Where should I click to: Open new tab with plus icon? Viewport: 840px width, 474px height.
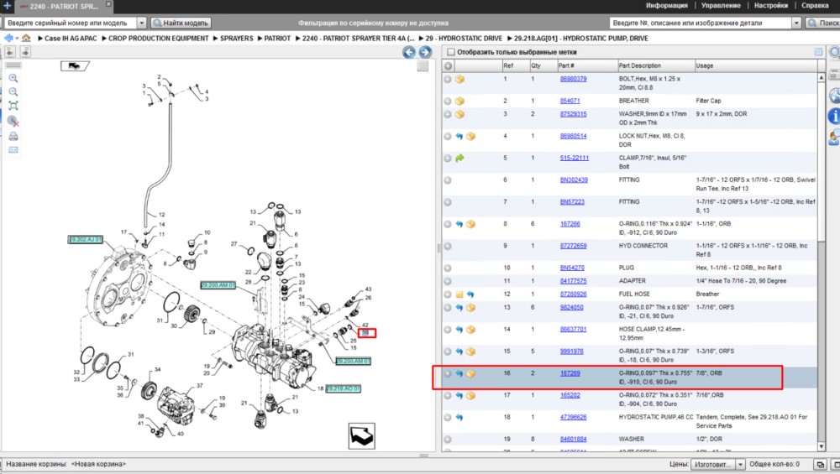(x=7, y=6)
